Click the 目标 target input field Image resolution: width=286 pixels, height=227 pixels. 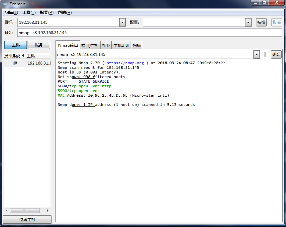click(x=68, y=23)
